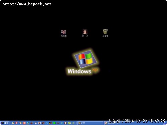Click the dark camera quick launch icon
This screenshot has height=125, width=167.
58,123
